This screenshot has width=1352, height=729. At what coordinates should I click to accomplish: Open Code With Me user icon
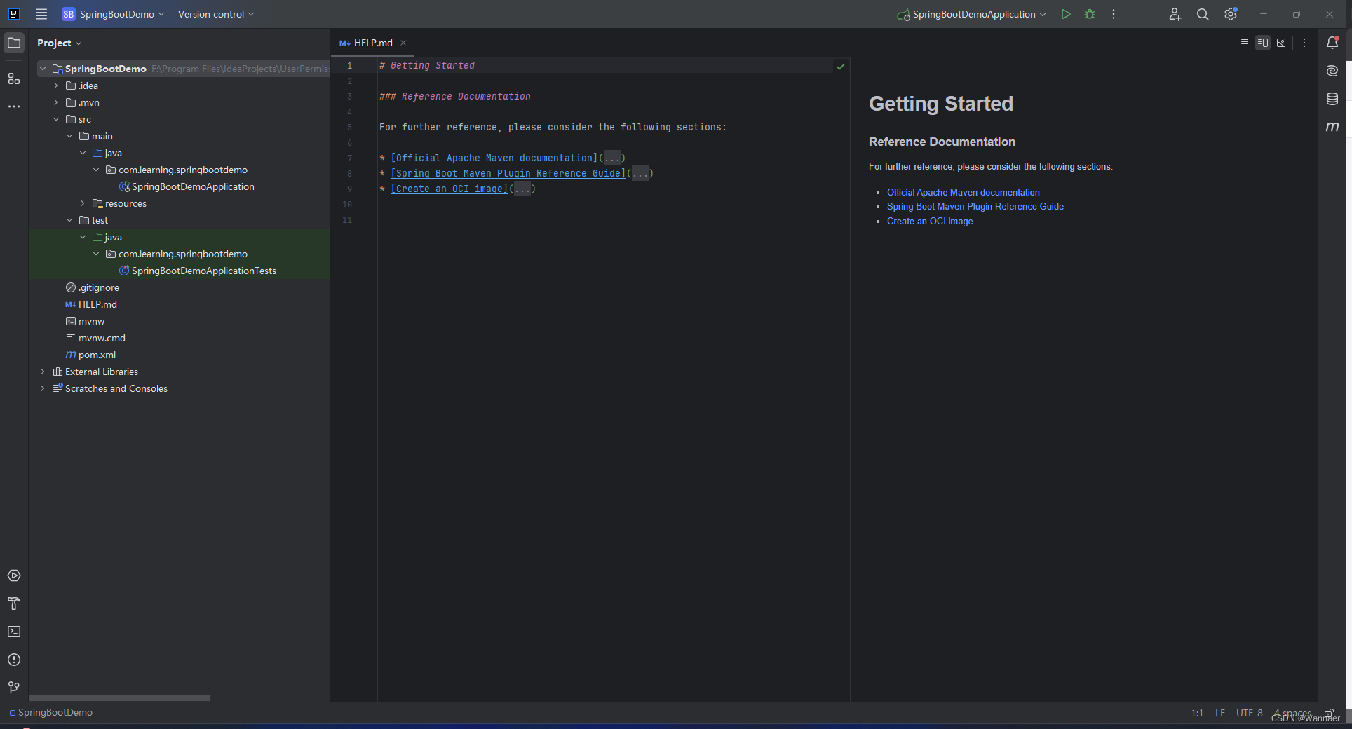pos(1175,14)
